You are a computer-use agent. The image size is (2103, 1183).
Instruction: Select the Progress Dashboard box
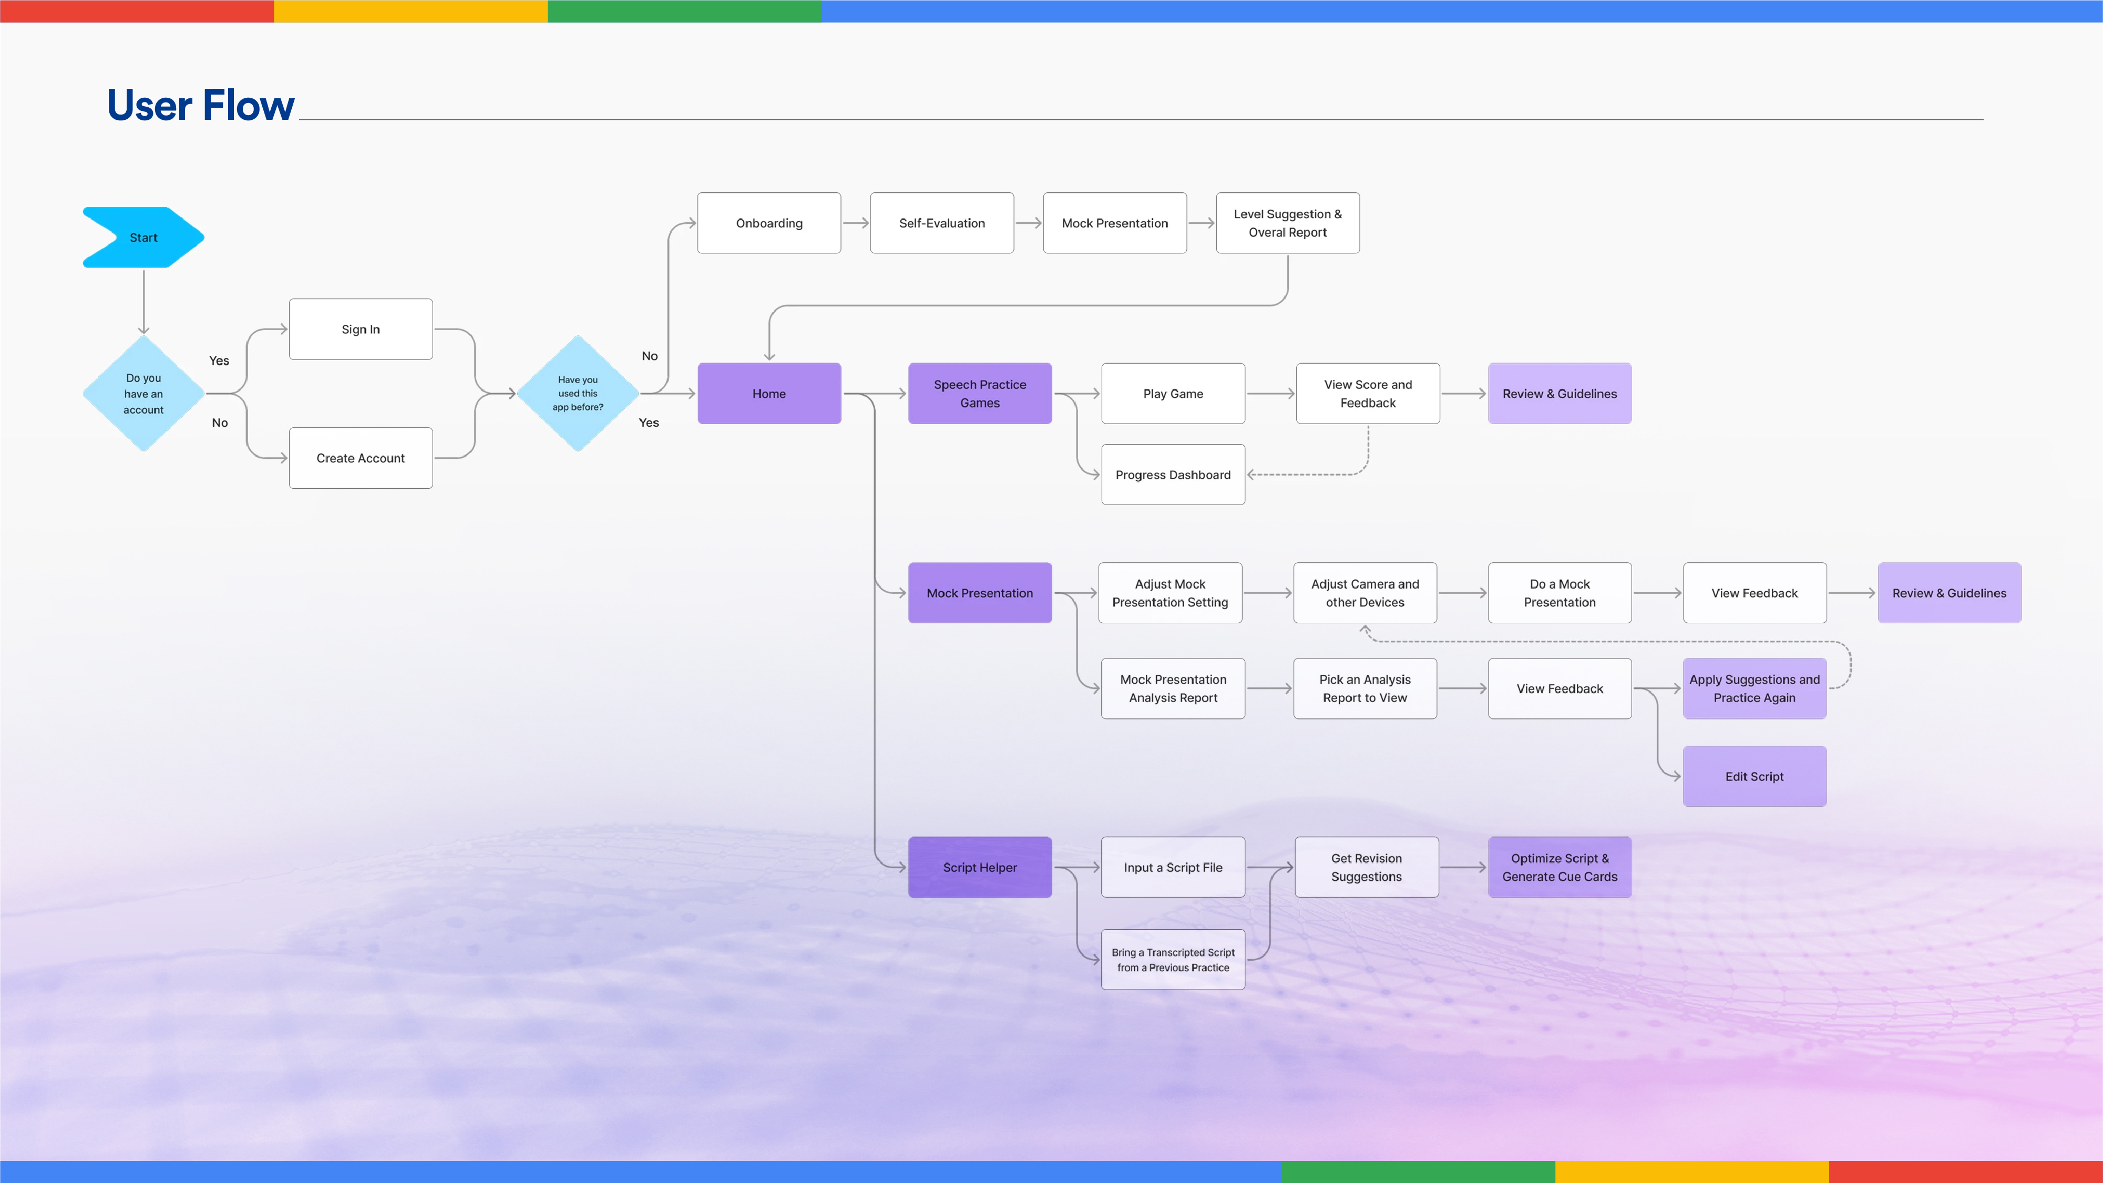click(x=1173, y=475)
